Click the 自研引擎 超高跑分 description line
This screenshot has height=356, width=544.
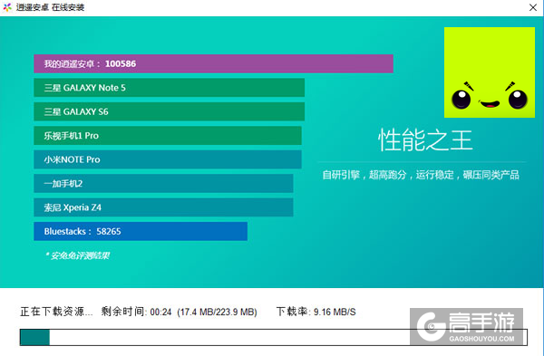tap(421, 175)
